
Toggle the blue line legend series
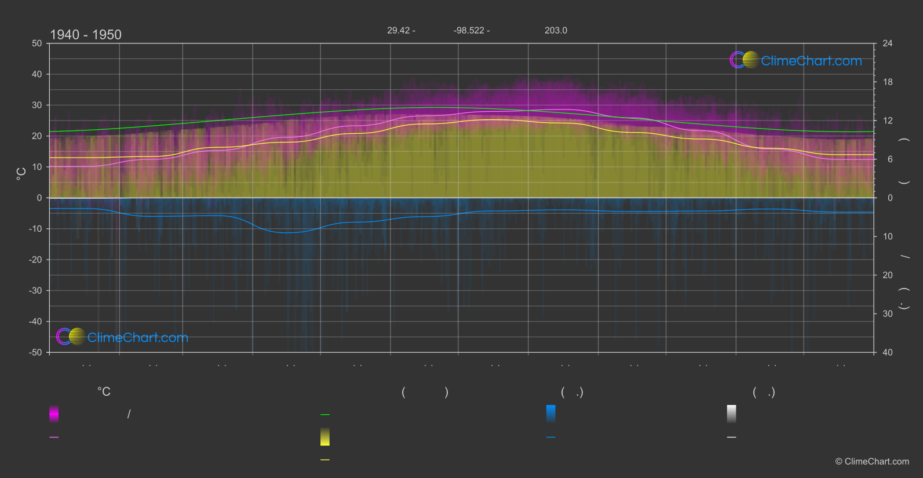[x=551, y=437]
